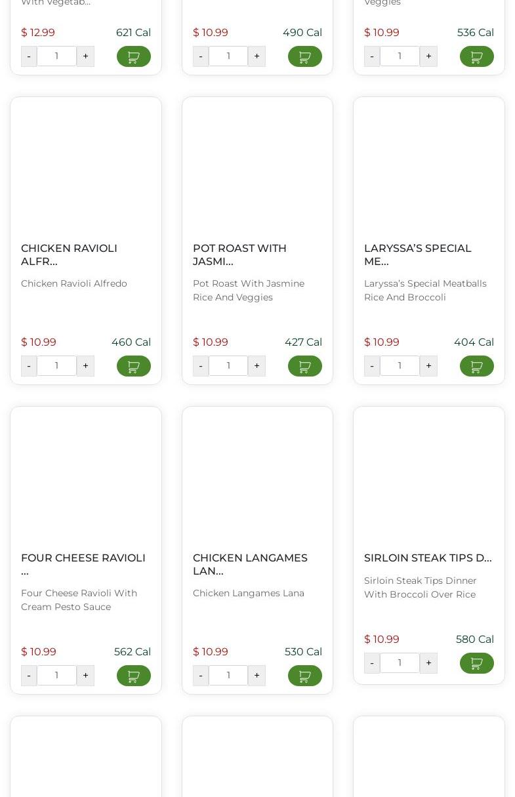Add Chicken Ravioli Alfredo to cart
The image size is (515, 797).
tap(133, 366)
